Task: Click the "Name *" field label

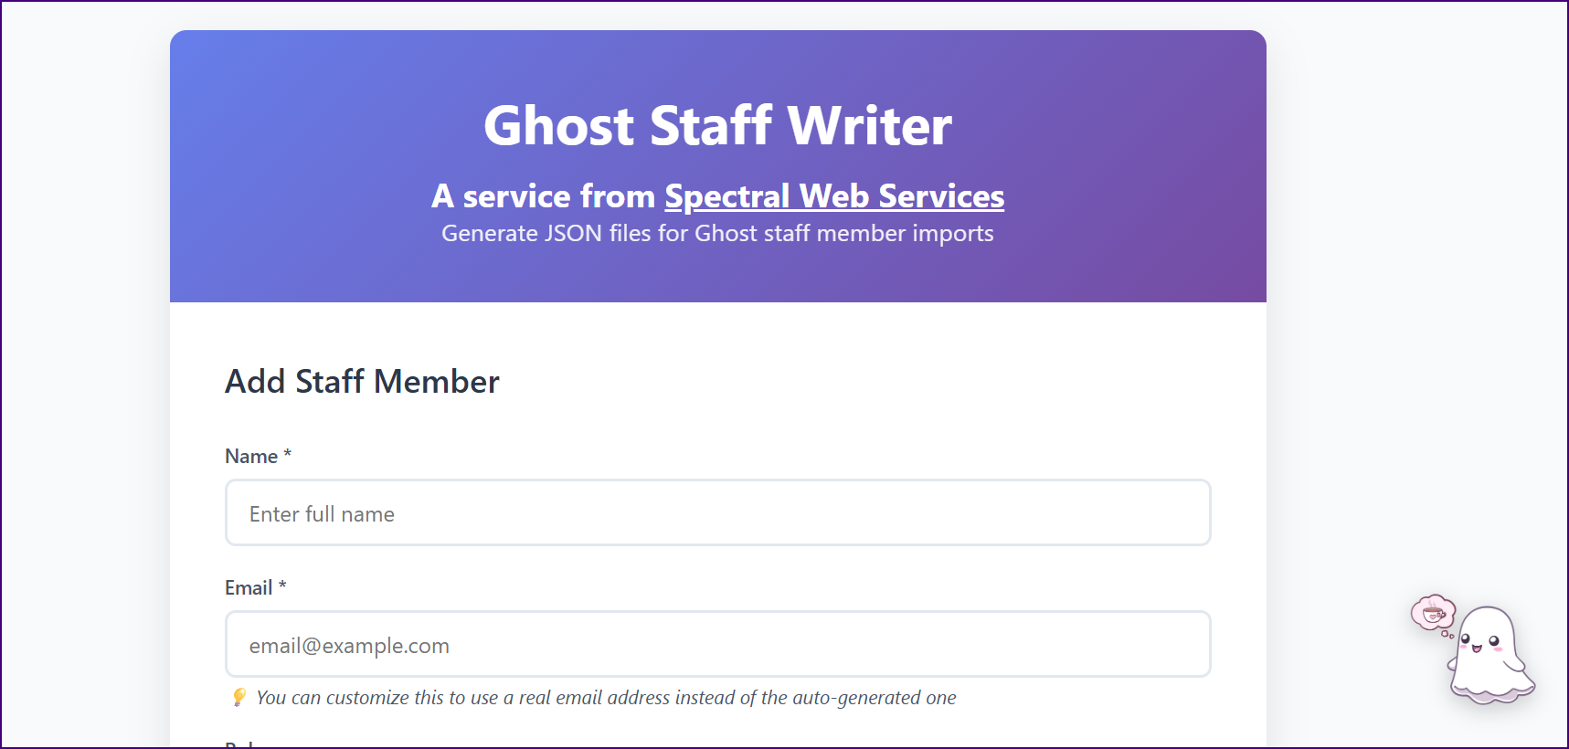Action: 251,456
